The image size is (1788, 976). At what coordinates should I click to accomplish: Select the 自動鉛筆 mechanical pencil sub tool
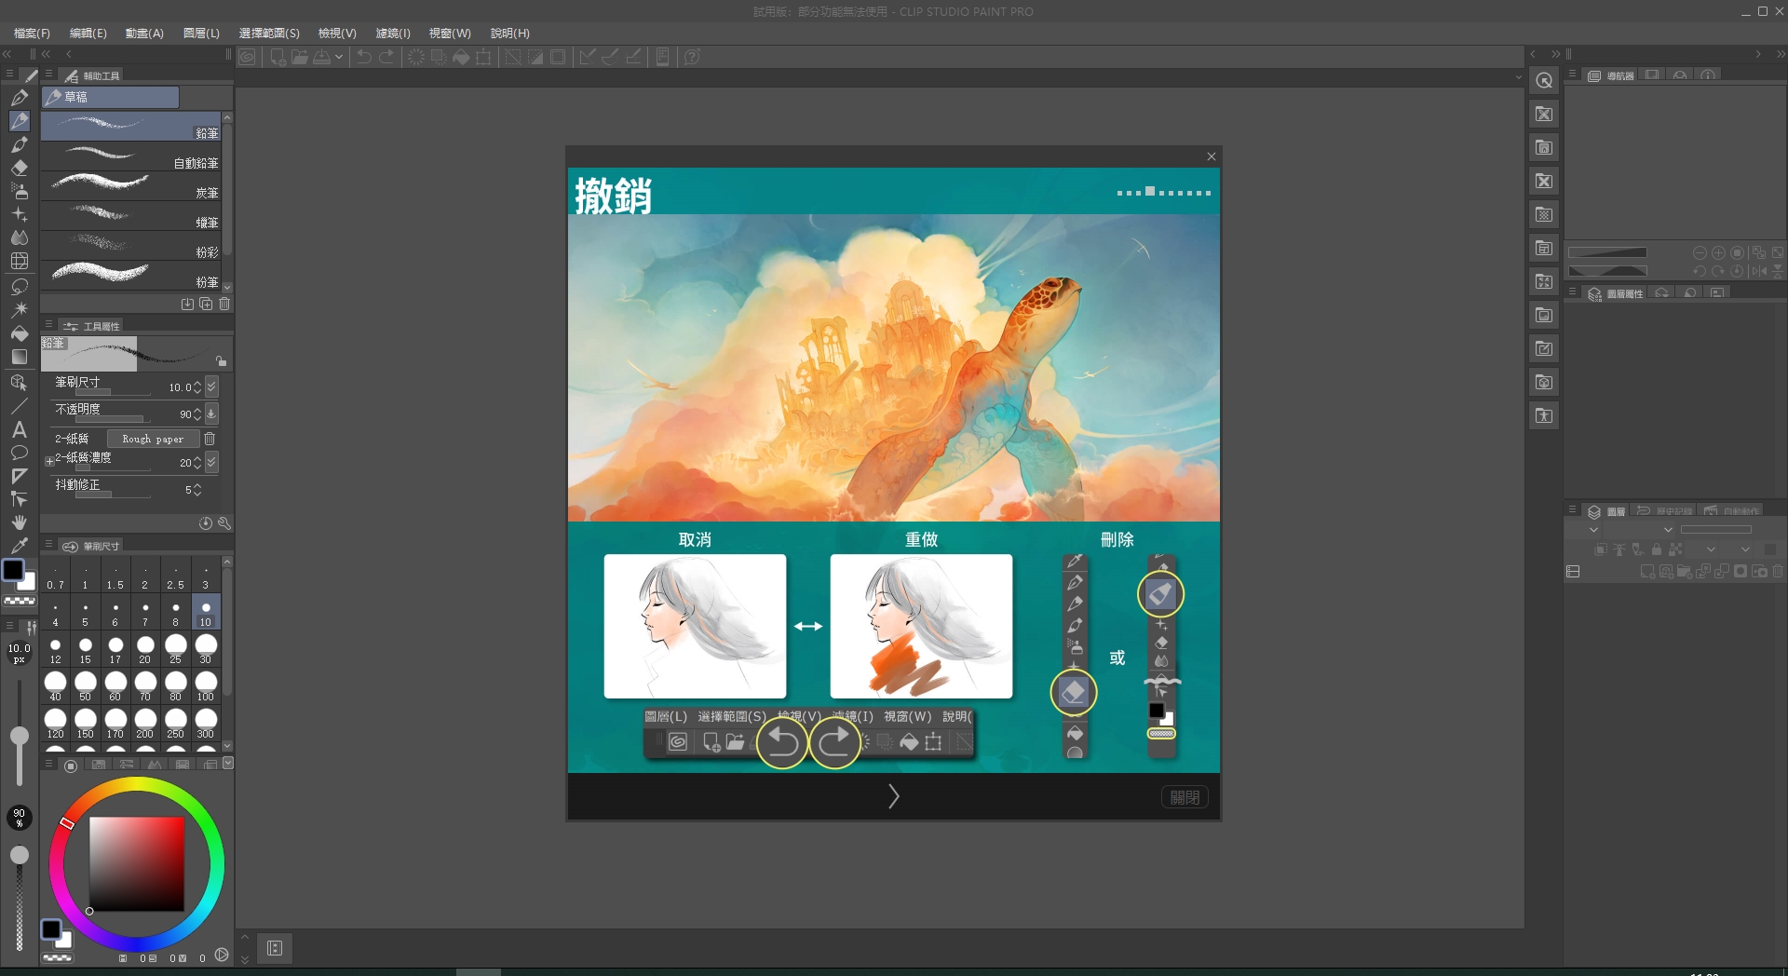coord(130,156)
